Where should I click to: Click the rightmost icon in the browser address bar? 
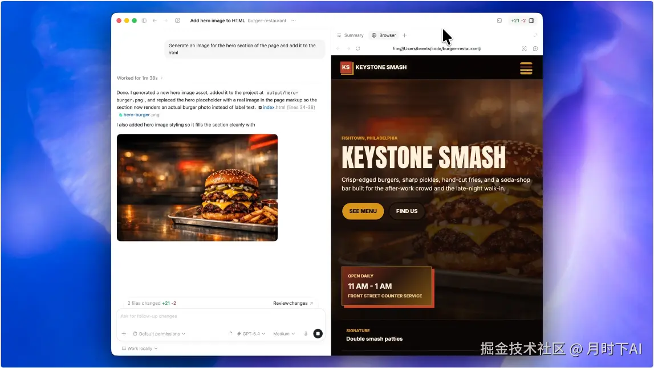coord(535,49)
